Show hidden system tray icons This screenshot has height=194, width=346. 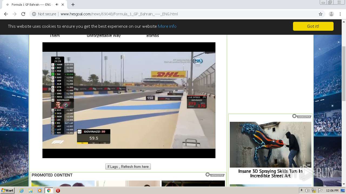301,190
